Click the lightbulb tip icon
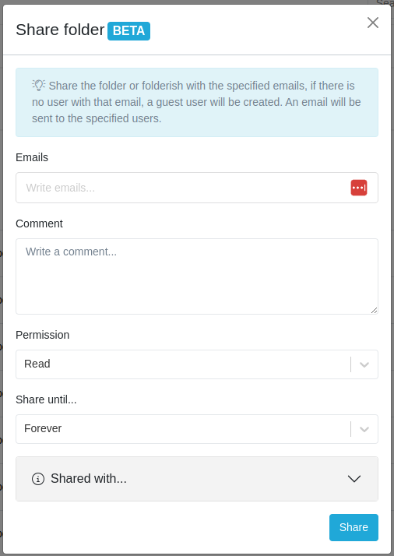This screenshot has height=556, width=394. [39, 85]
